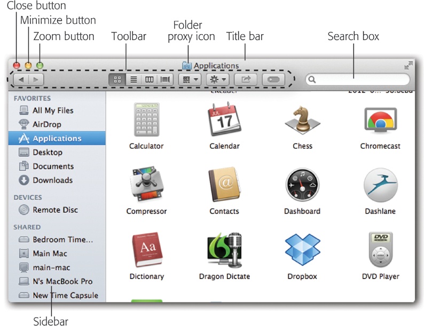Select the Compressor app icon
424x326 pixels.
[146, 185]
